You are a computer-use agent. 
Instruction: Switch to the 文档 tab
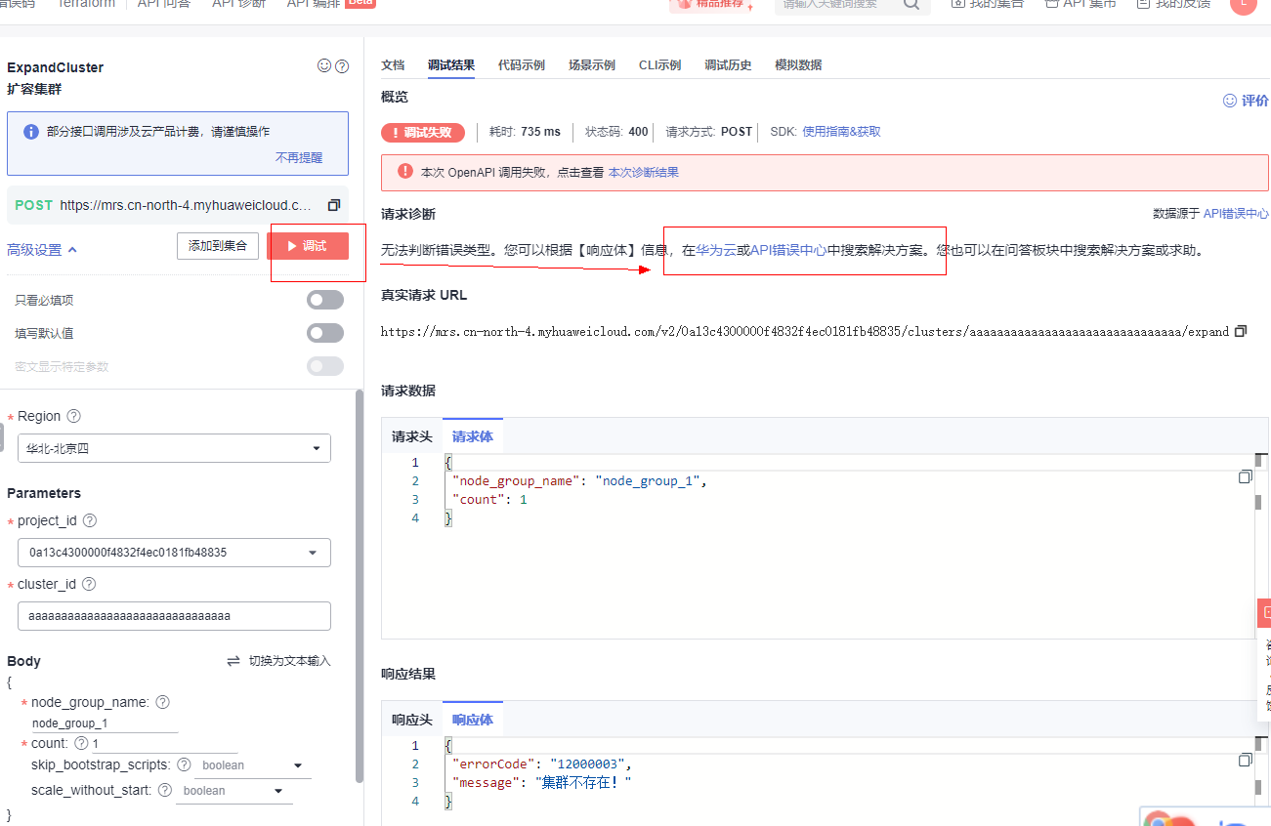(393, 65)
